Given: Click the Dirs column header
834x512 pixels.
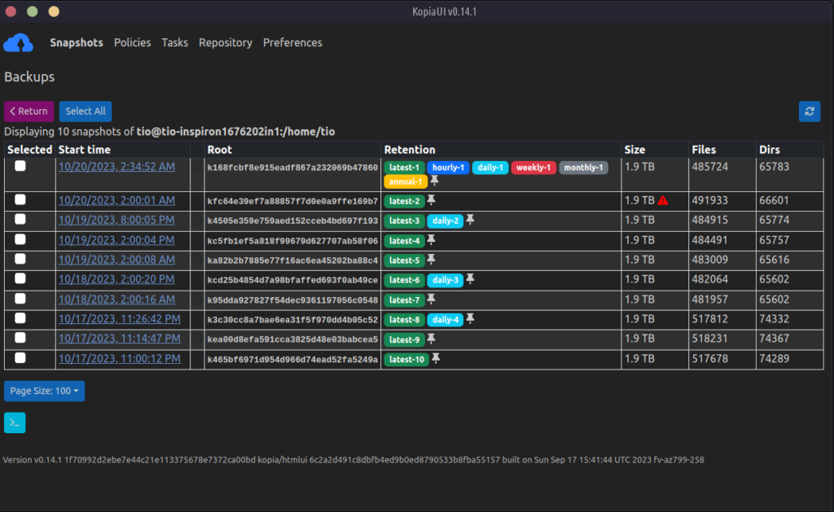Looking at the screenshot, I should click(x=769, y=150).
